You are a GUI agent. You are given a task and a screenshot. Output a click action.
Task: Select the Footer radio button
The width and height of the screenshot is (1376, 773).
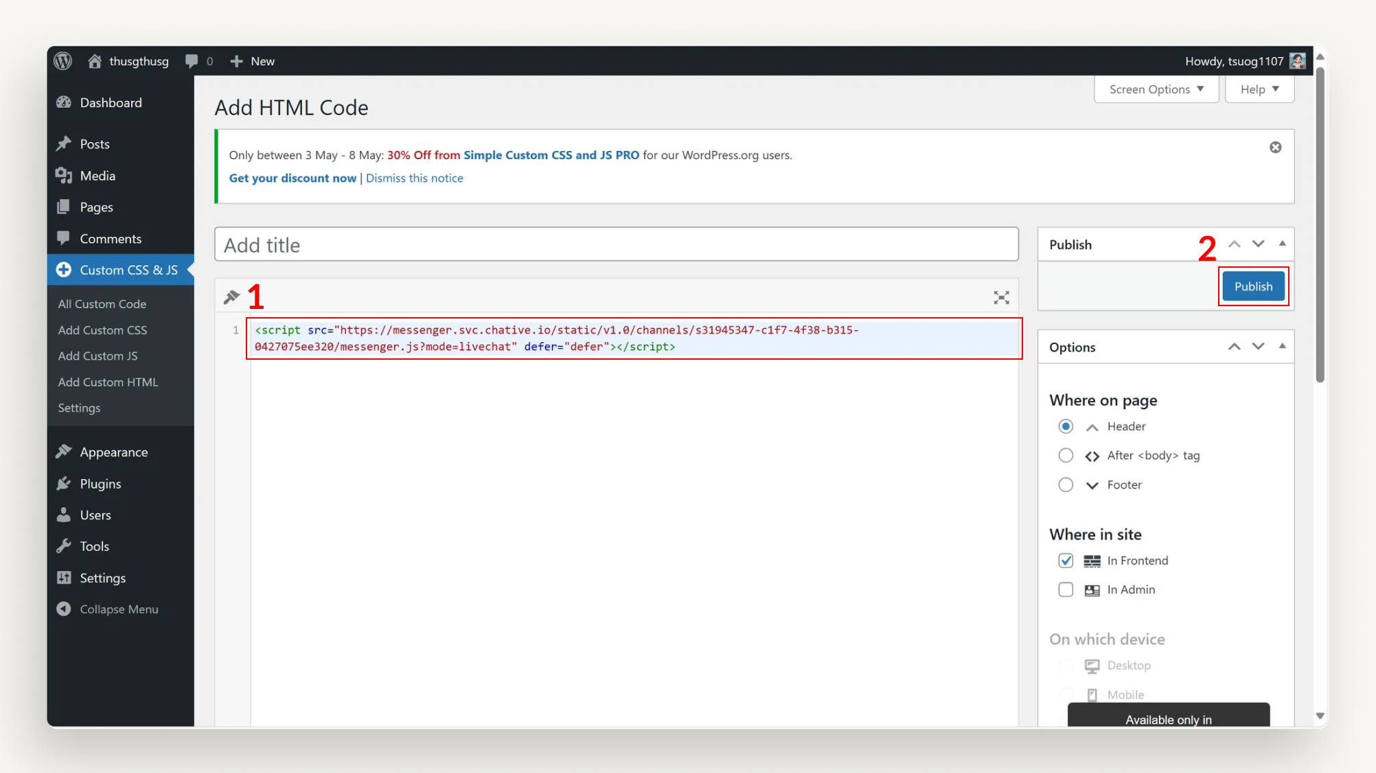1065,485
